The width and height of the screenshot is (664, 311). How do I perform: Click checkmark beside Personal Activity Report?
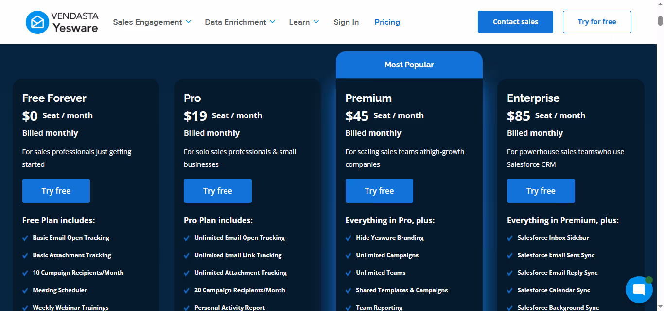pyautogui.click(x=187, y=308)
